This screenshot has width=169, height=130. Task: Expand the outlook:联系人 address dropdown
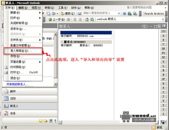[x=163, y=19]
